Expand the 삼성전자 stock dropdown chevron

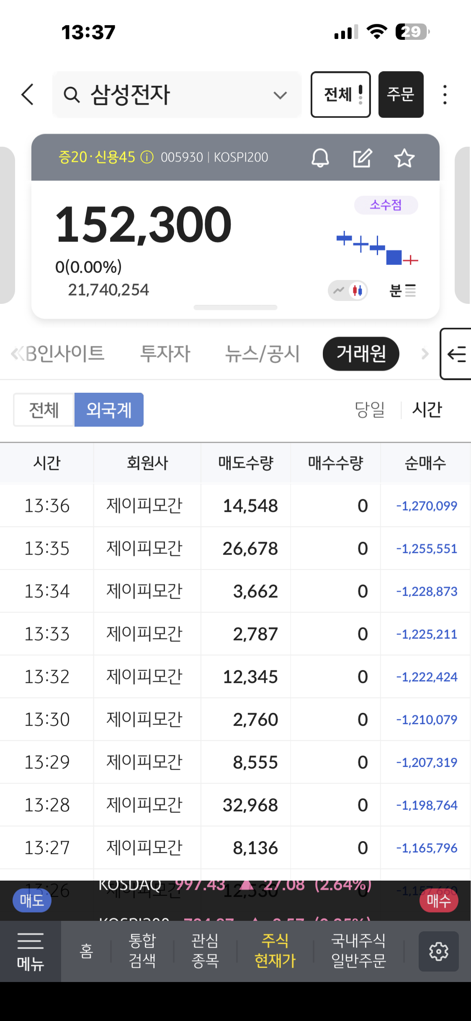click(280, 95)
